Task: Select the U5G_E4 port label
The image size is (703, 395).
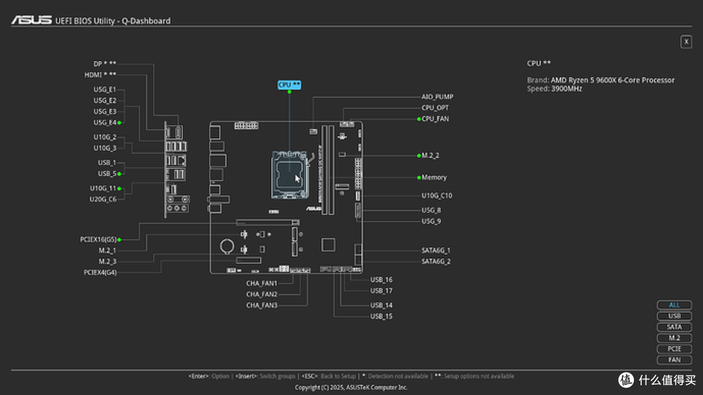Action: 104,123
